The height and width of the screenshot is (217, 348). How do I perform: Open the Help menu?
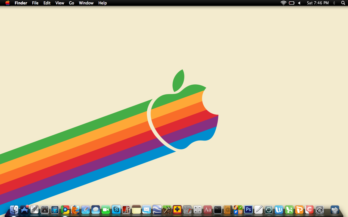coord(102,3)
